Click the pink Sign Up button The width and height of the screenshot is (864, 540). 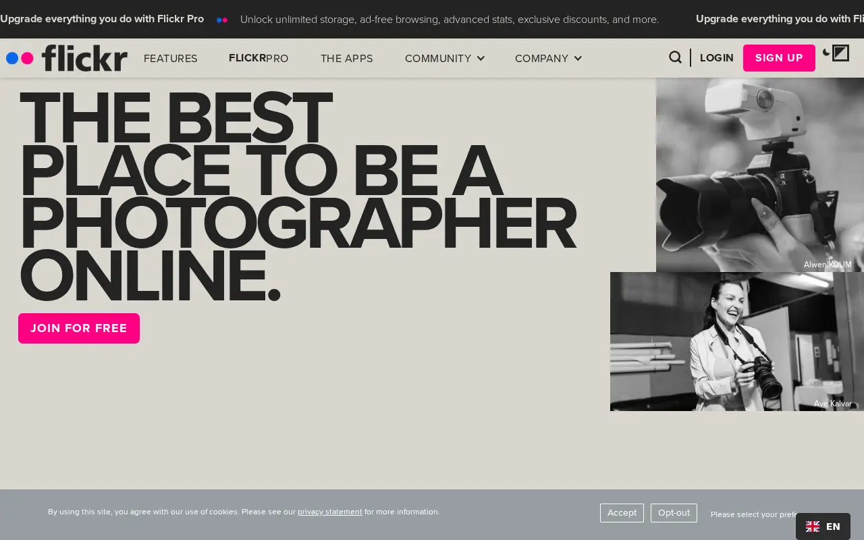[x=779, y=58]
